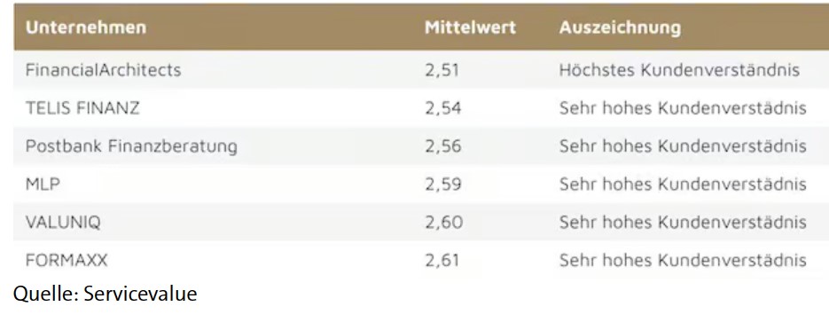This screenshot has height=330, width=829.
Task: Click the award text in the MLP row
Action: [683, 184]
